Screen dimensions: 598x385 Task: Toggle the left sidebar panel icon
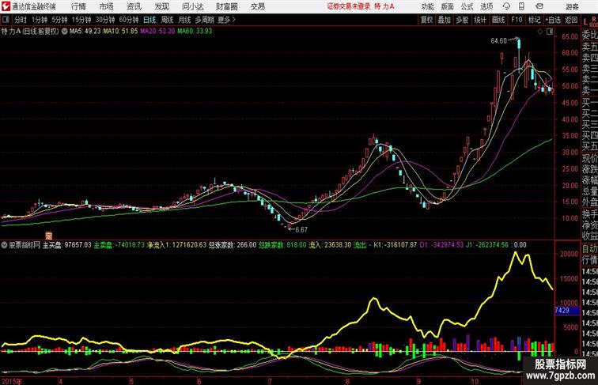(6, 20)
